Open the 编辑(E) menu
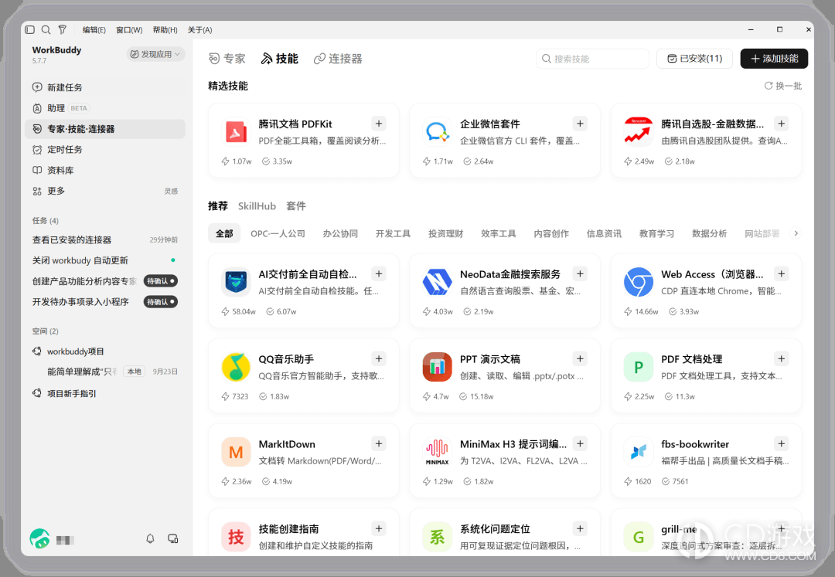The image size is (835, 577). [x=94, y=30]
